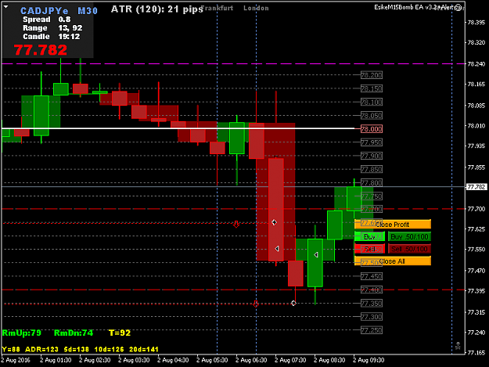Click the Spread 0.8 readout
This screenshot has width=489, height=367.
pos(47,20)
